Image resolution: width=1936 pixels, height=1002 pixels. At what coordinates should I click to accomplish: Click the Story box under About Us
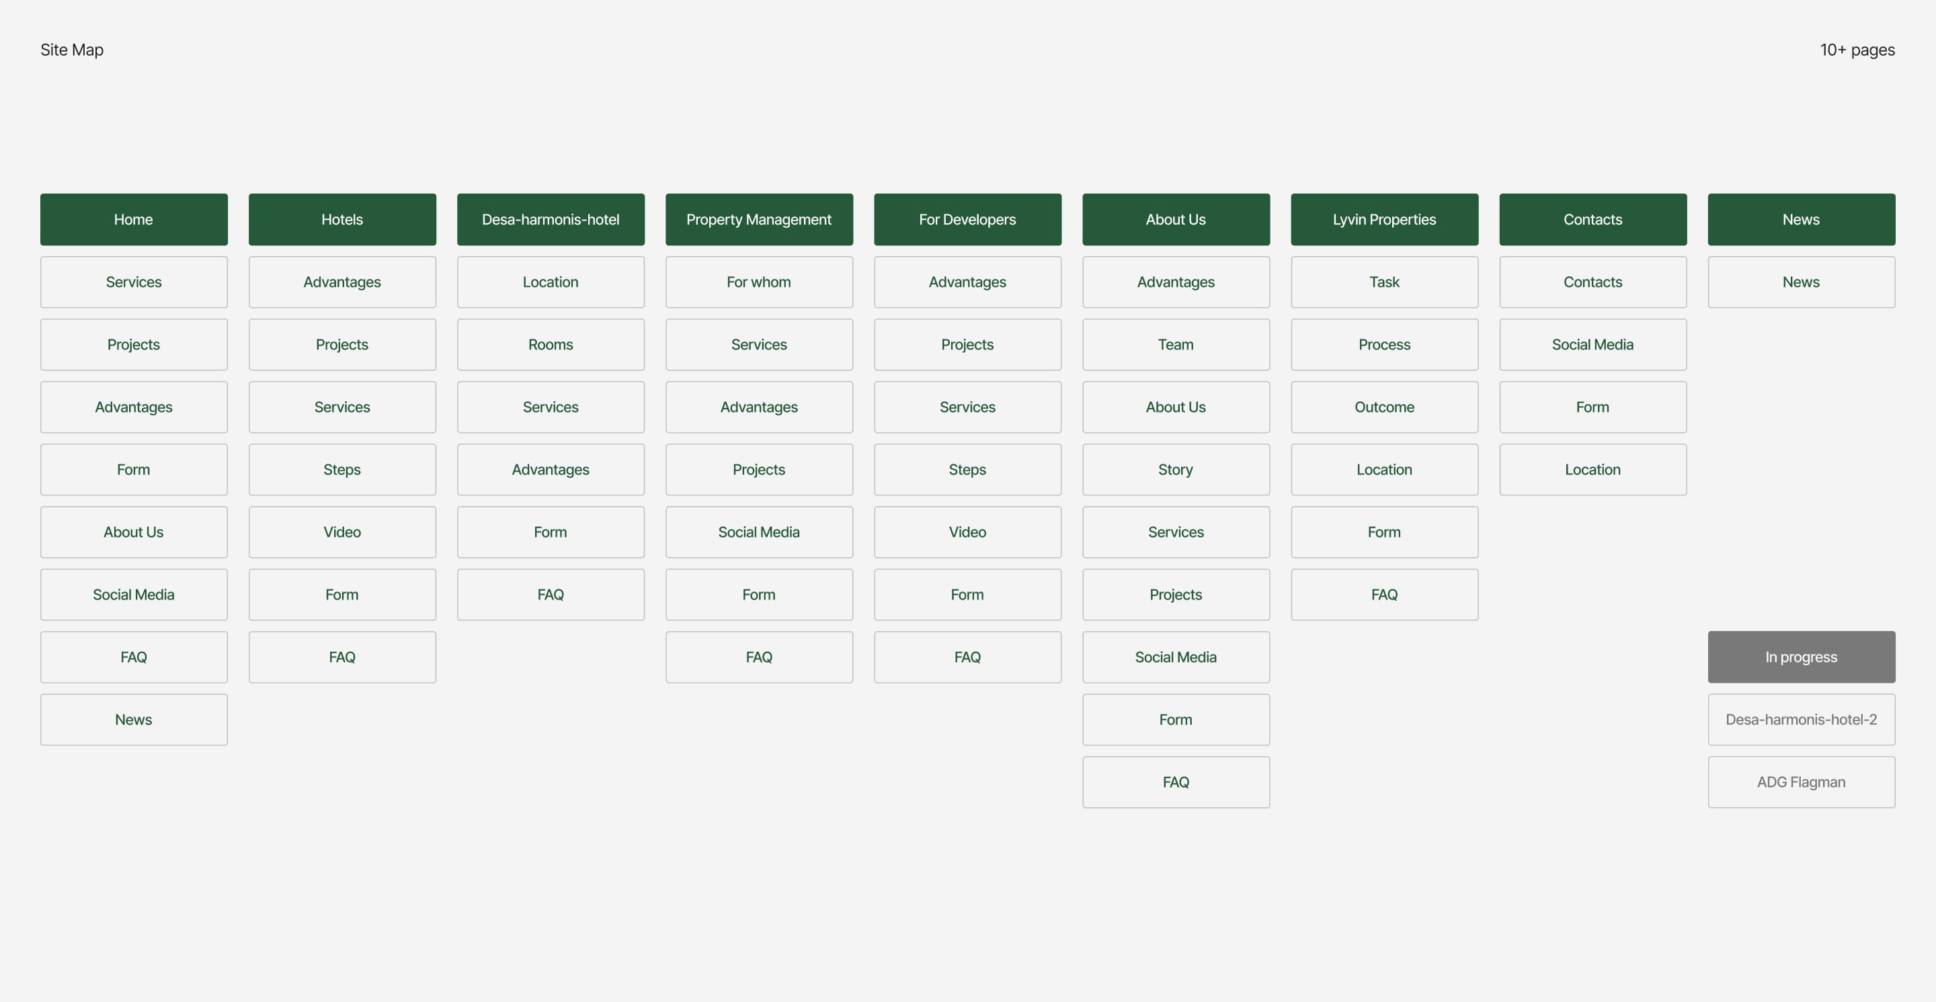1176,470
